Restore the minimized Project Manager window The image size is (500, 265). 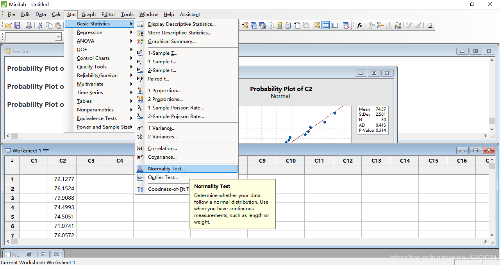click(x=30, y=254)
